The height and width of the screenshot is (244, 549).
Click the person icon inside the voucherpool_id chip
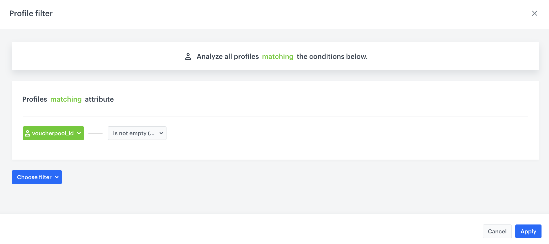(x=28, y=133)
